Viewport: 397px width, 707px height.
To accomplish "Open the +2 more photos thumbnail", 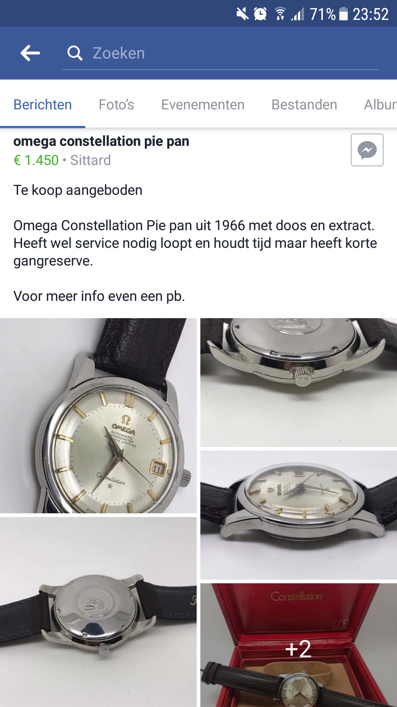I will coord(298,645).
